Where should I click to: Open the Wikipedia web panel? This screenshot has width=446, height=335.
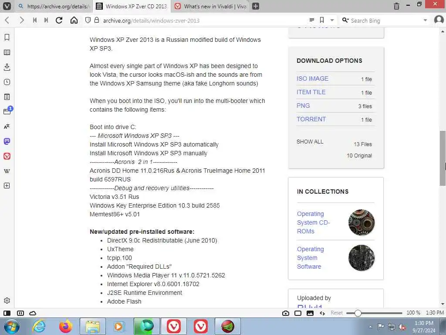click(7, 171)
